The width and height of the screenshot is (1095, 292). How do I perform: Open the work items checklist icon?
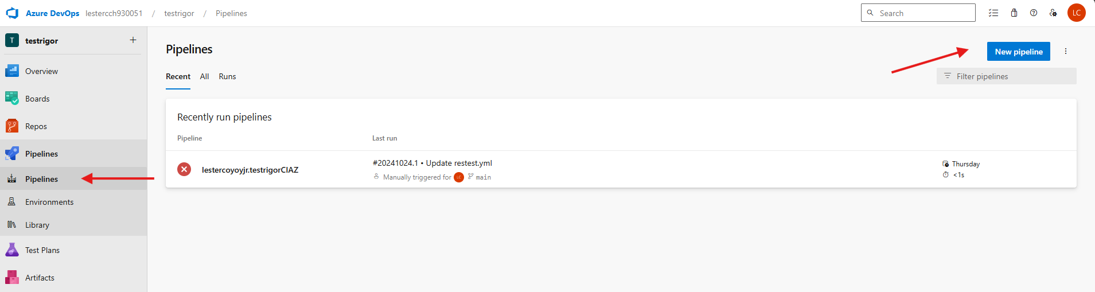(x=993, y=13)
